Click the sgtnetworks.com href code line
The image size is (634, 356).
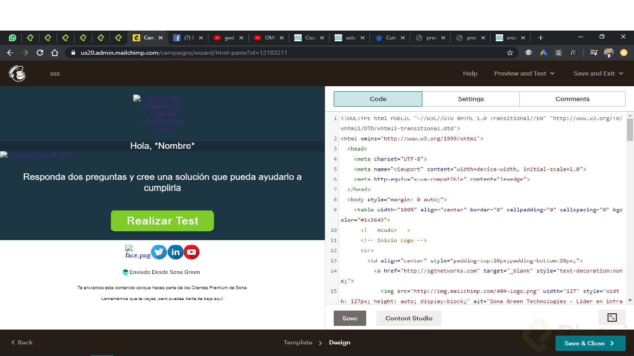coord(481,276)
